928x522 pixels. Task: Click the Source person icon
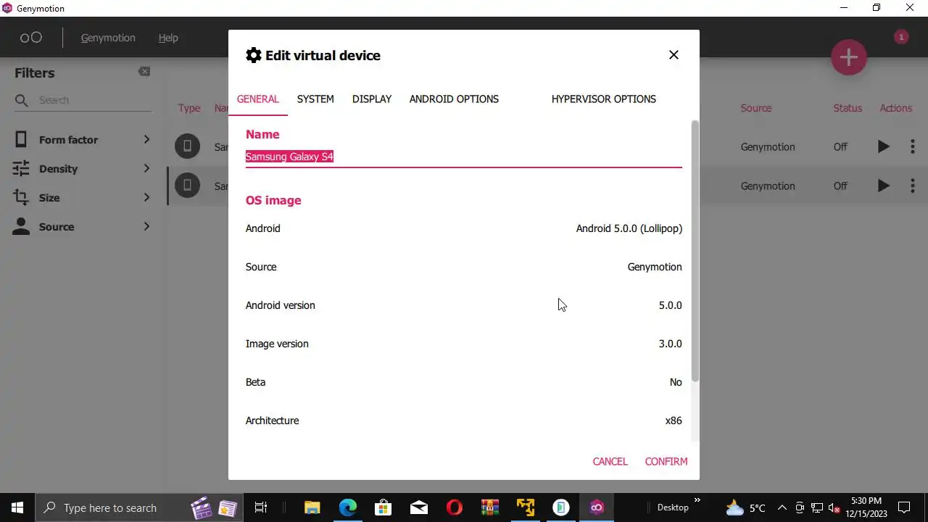[x=21, y=226]
